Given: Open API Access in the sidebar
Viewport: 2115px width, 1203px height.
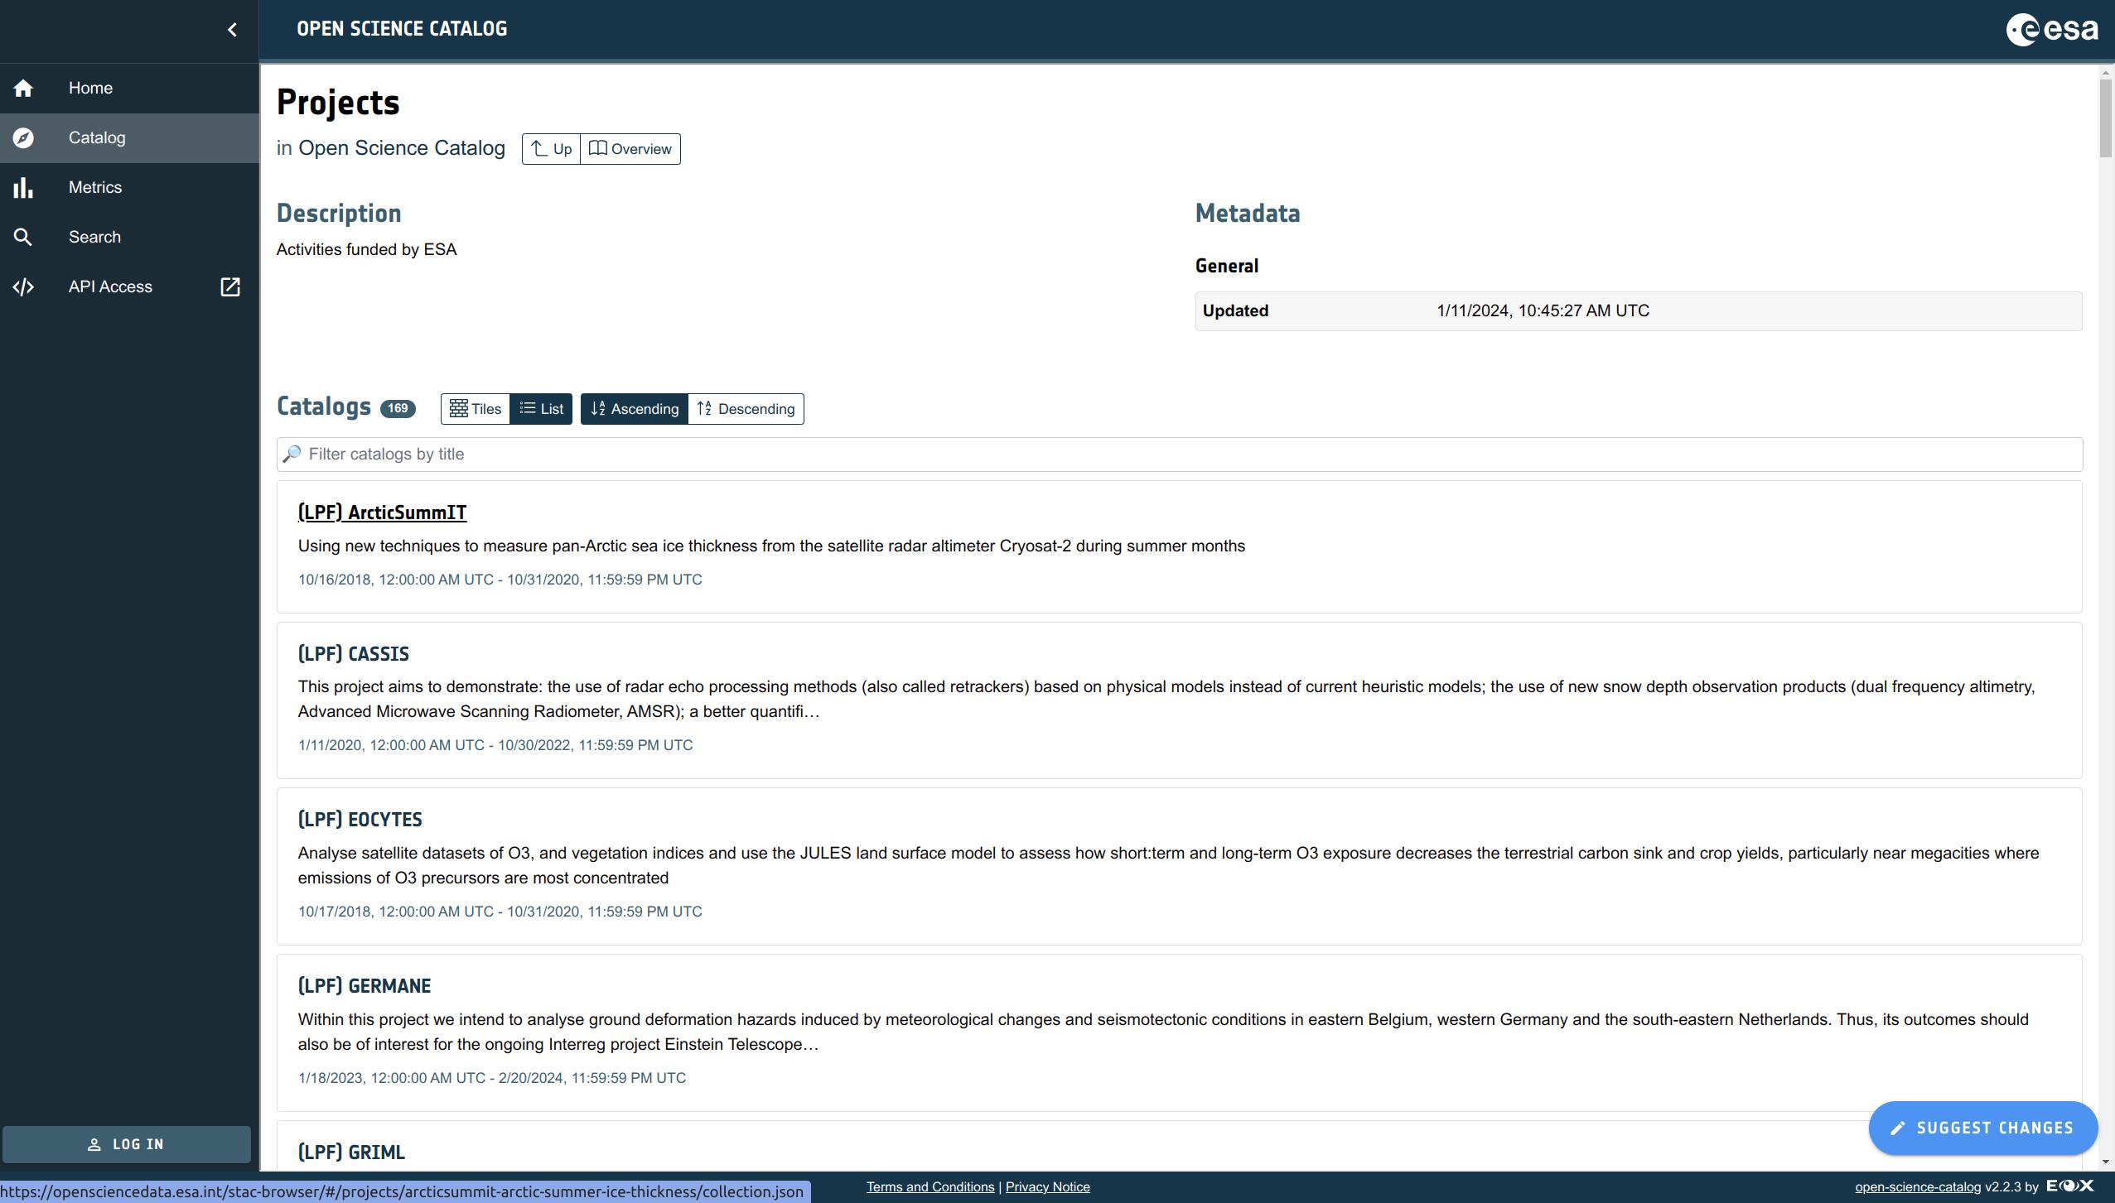Looking at the screenshot, I should tap(129, 286).
